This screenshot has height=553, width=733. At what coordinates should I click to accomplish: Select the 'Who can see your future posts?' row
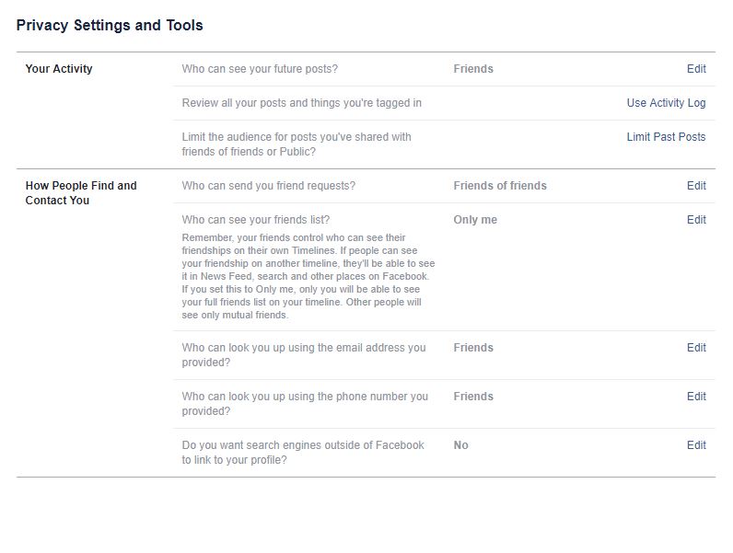pyautogui.click(x=260, y=69)
